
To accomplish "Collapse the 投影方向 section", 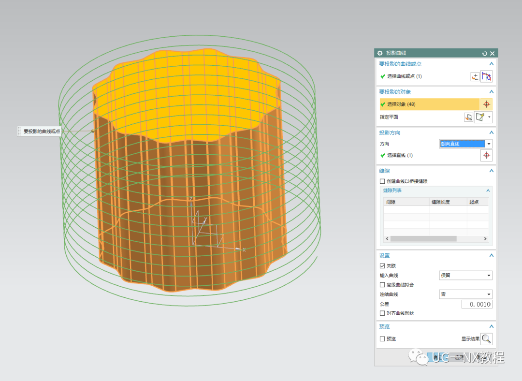I will (x=492, y=132).
